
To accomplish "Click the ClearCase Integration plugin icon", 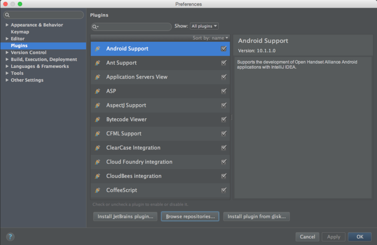I will coord(98,148).
